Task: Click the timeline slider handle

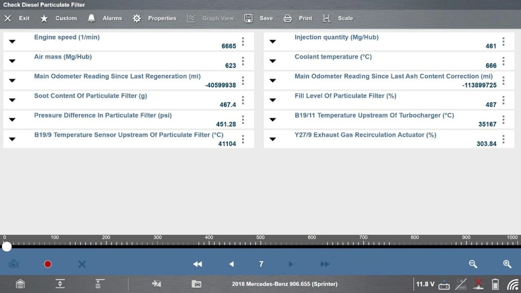Action: [x=7, y=247]
